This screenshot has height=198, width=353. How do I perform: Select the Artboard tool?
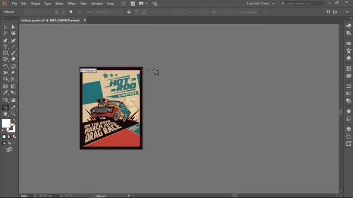pyautogui.click(x=6, y=108)
